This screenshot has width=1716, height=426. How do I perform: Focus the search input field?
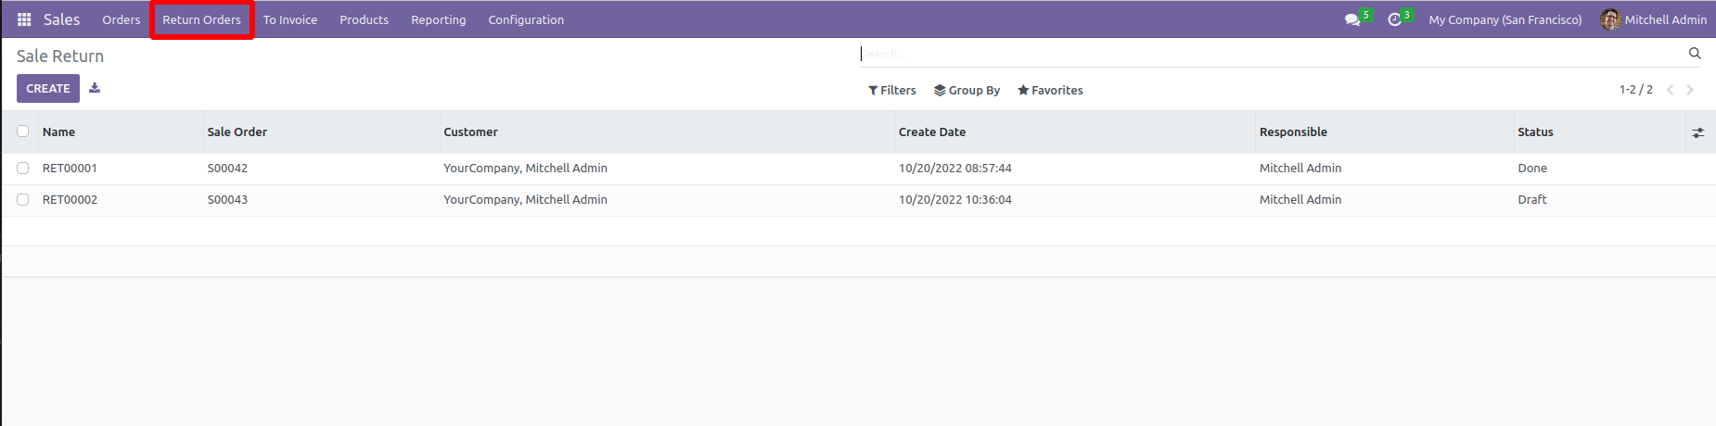coord(1271,54)
